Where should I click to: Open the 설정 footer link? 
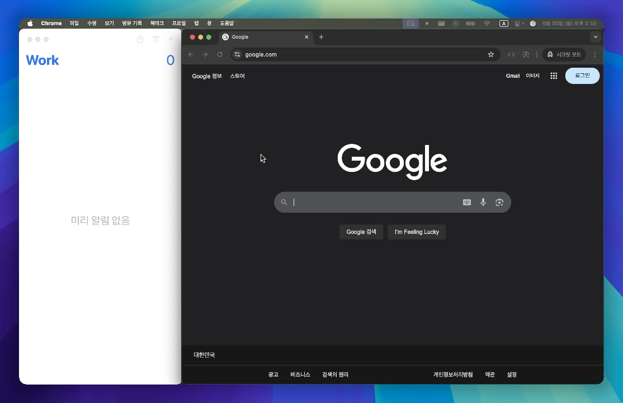click(x=512, y=374)
